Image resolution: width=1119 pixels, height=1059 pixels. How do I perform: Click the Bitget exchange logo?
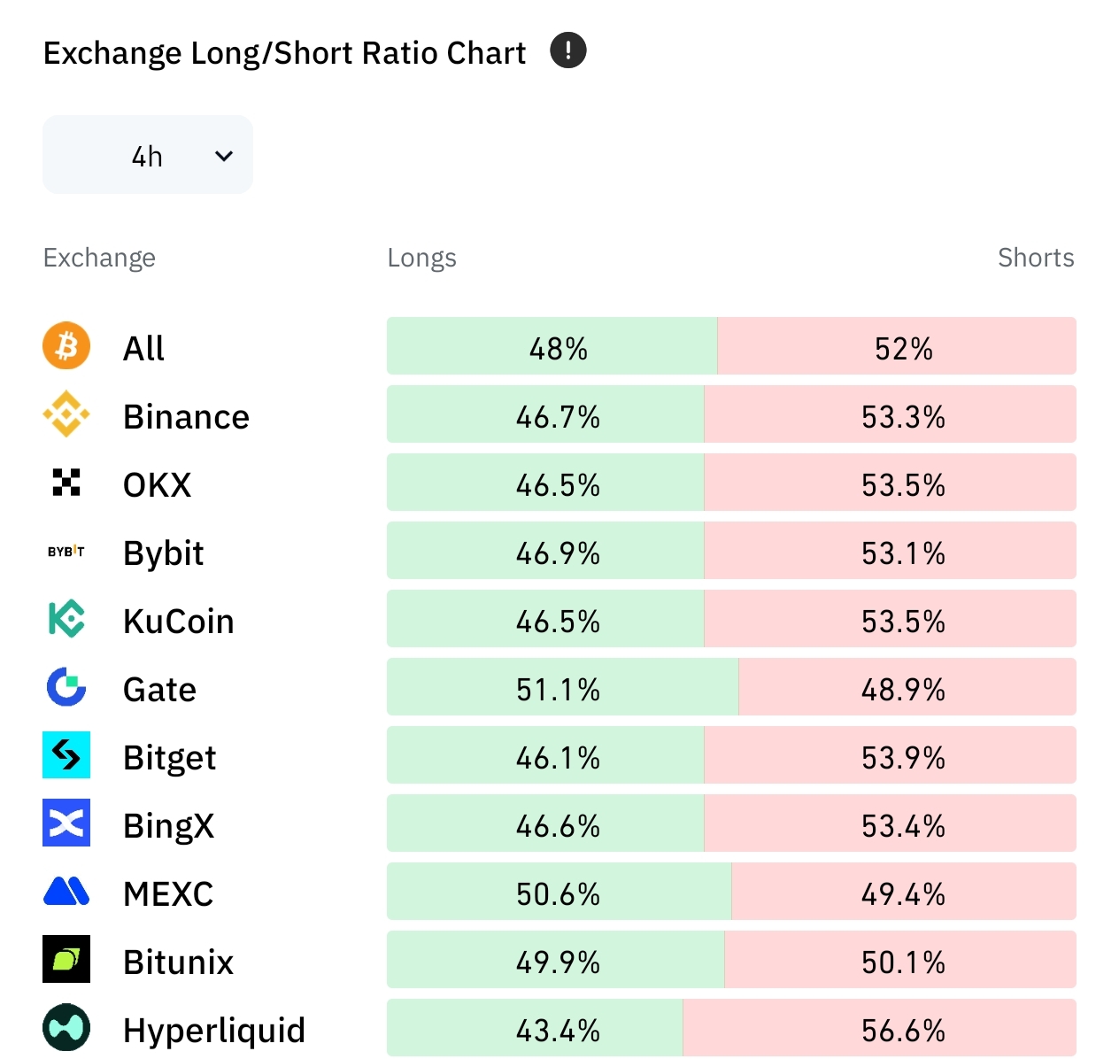point(66,755)
